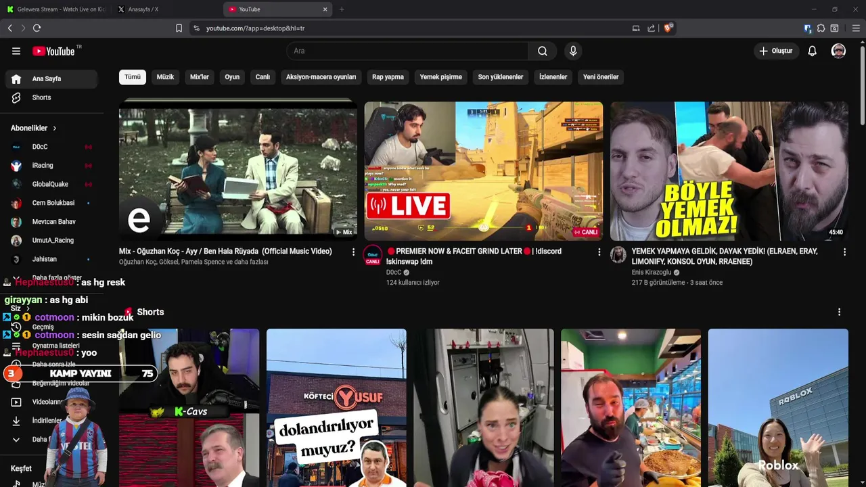Screen dimensions: 866x487
Task: Select the Mix'ler filter chip
Action: tap(200, 77)
